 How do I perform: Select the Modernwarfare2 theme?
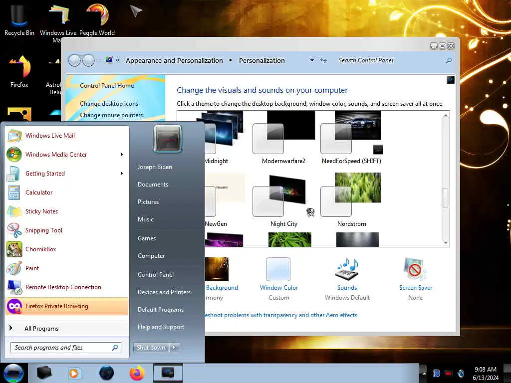coord(283,137)
